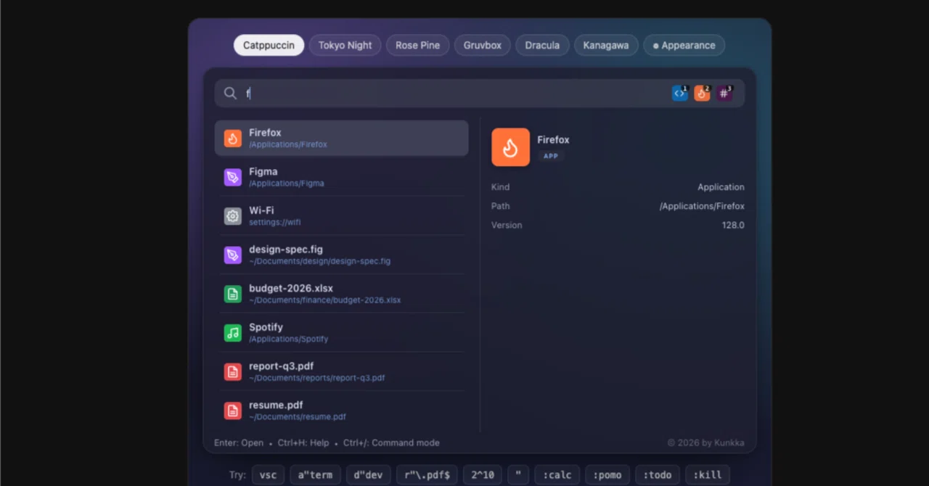Click the vsc example chip
The image size is (929, 486).
click(x=268, y=475)
